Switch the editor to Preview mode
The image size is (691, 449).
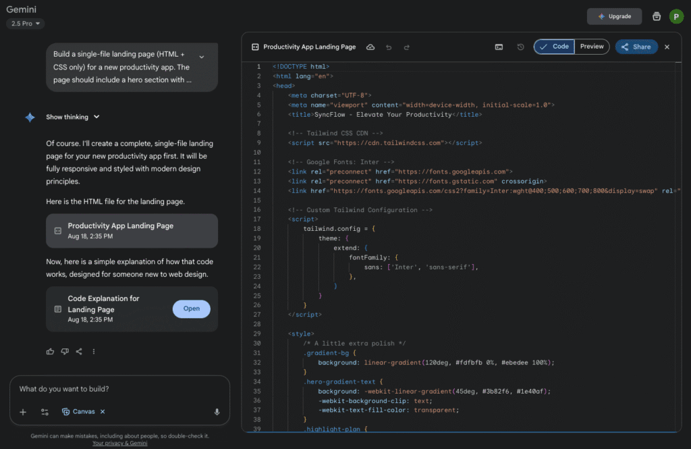click(x=592, y=46)
